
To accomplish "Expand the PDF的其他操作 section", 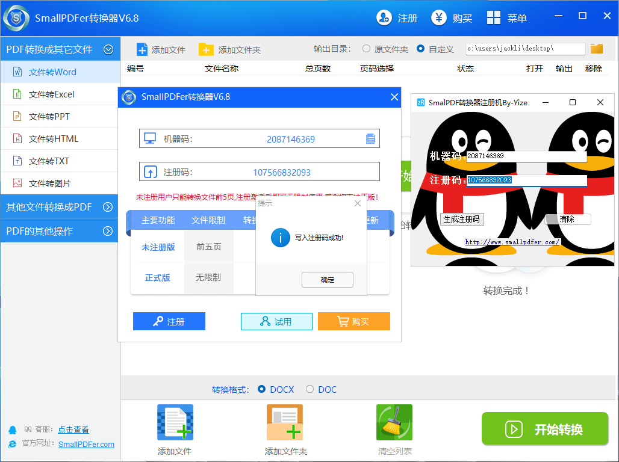I will tap(108, 231).
